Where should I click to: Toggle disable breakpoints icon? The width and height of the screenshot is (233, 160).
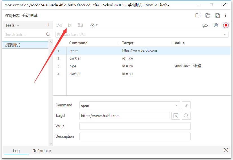(205, 25)
